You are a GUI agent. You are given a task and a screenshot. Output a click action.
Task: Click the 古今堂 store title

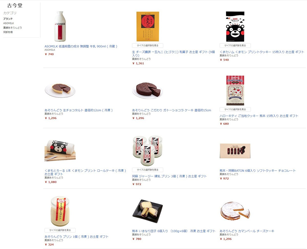pyautogui.click(x=15, y=6)
